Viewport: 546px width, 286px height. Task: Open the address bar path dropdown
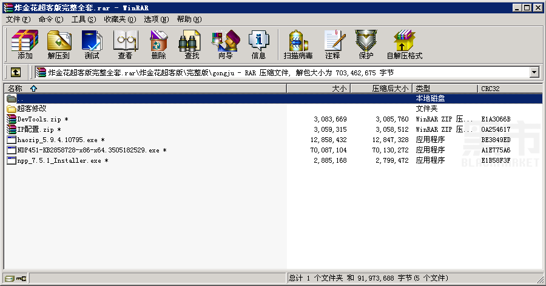(x=534, y=72)
